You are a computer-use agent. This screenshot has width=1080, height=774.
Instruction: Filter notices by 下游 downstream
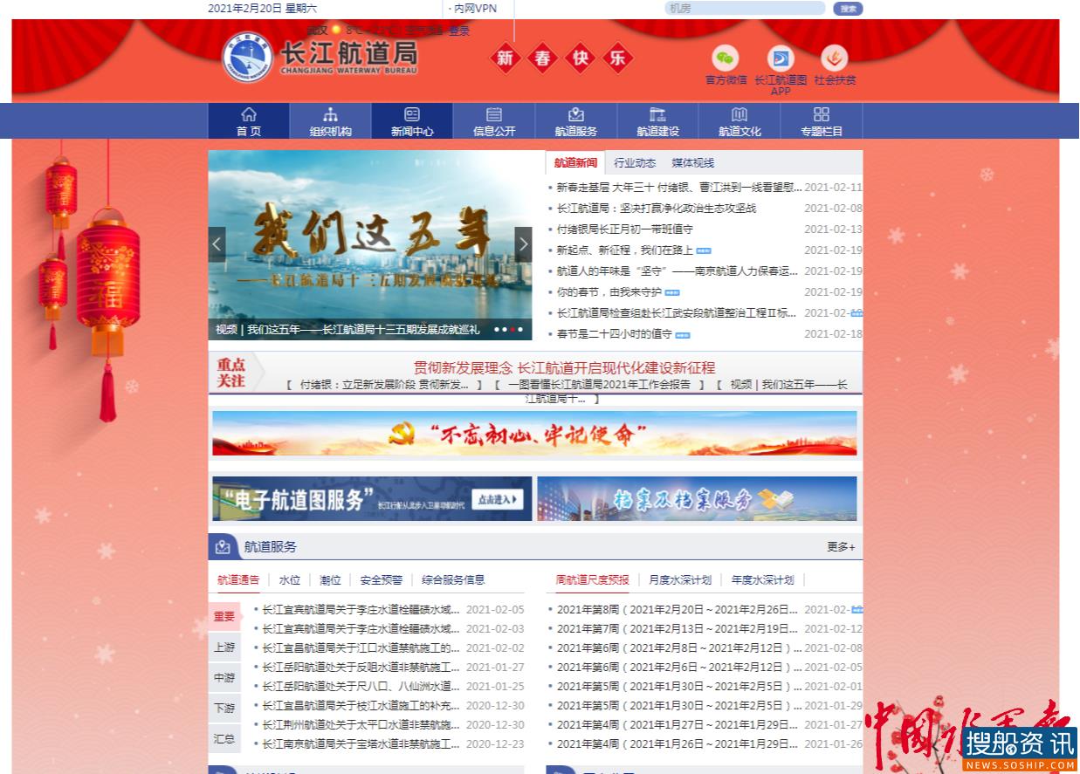(224, 709)
